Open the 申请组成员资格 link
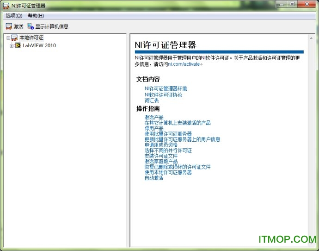Screen dimensions: 319x251 pyautogui.click(x=161, y=145)
